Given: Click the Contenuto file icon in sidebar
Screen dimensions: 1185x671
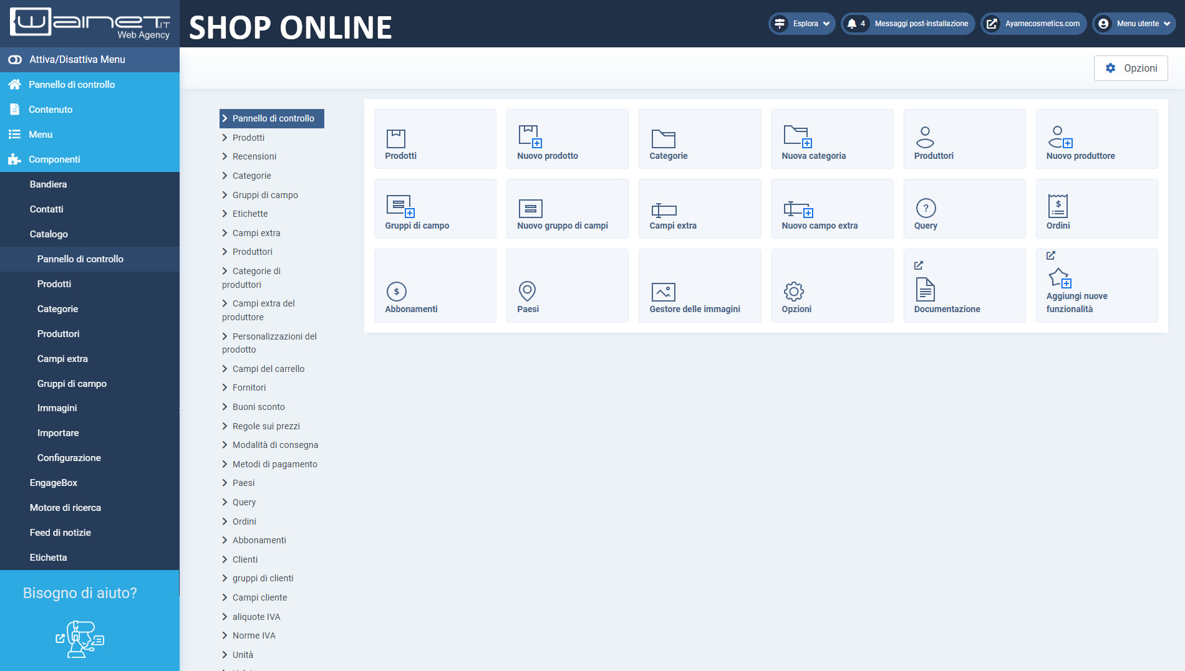Looking at the screenshot, I should point(15,109).
